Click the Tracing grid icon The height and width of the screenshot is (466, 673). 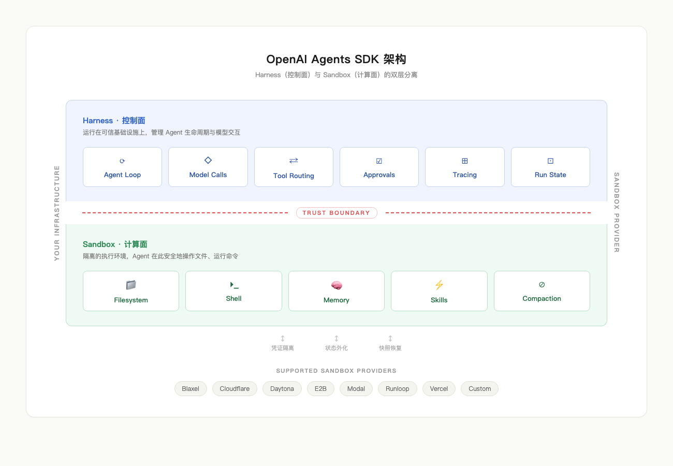(x=465, y=161)
